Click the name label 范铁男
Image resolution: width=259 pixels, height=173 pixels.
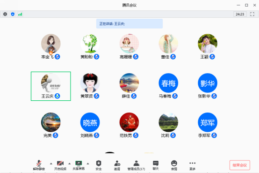tap(126, 135)
